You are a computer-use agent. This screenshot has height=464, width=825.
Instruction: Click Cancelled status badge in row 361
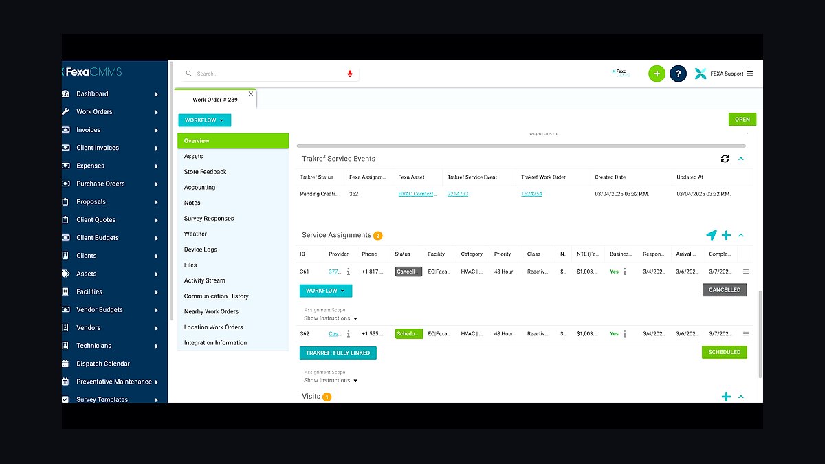click(x=408, y=272)
